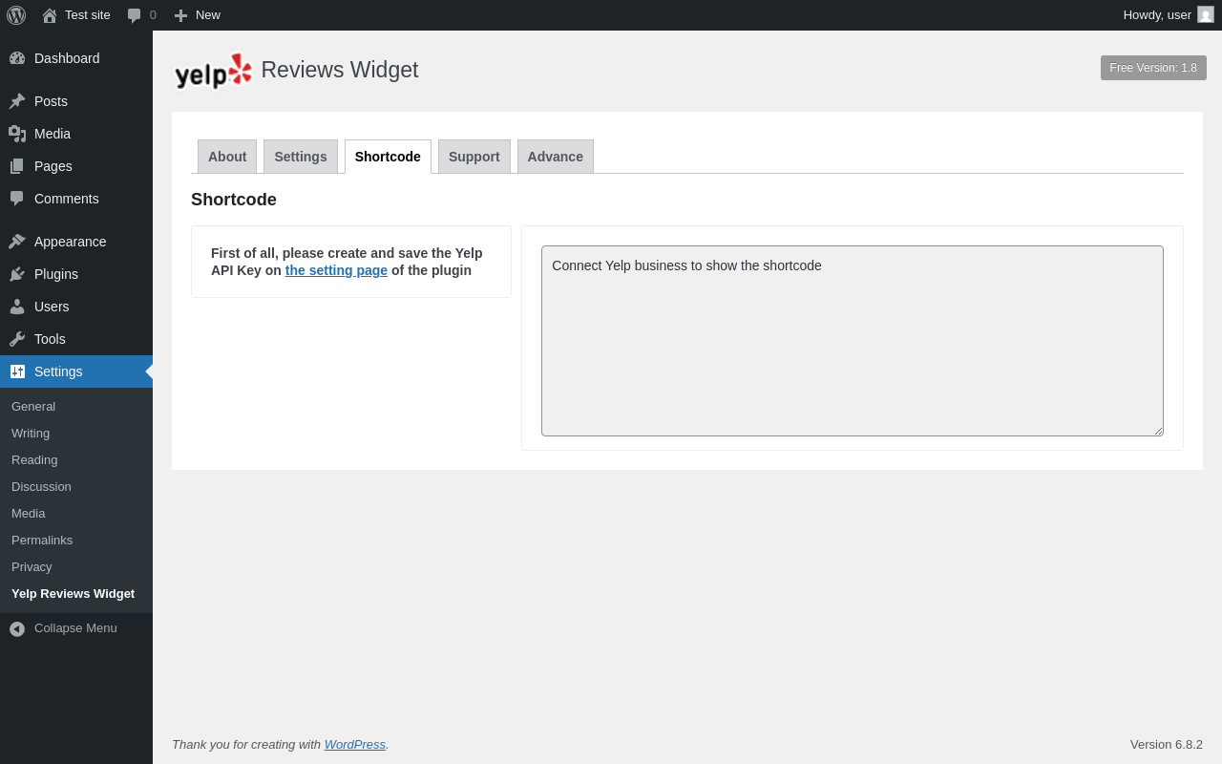Viewport: 1222px width, 764px height.
Task: Go to the Support tab
Action: click(x=474, y=157)
